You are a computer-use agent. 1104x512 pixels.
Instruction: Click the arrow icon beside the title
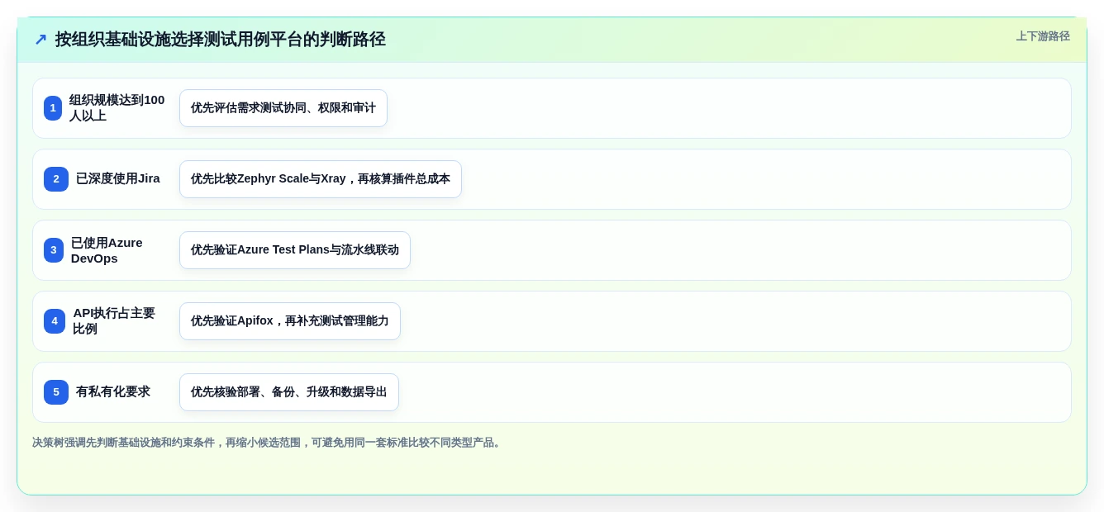point(40,40)
